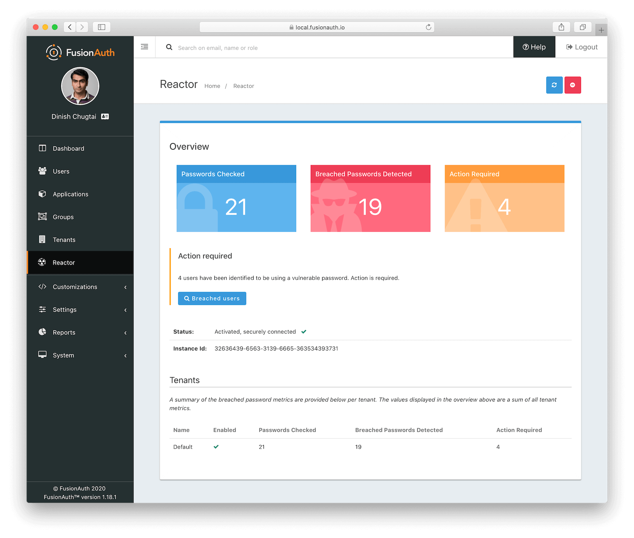Go to the Home breadcrumb
634x538 pixels.
(x=212, y=86)
